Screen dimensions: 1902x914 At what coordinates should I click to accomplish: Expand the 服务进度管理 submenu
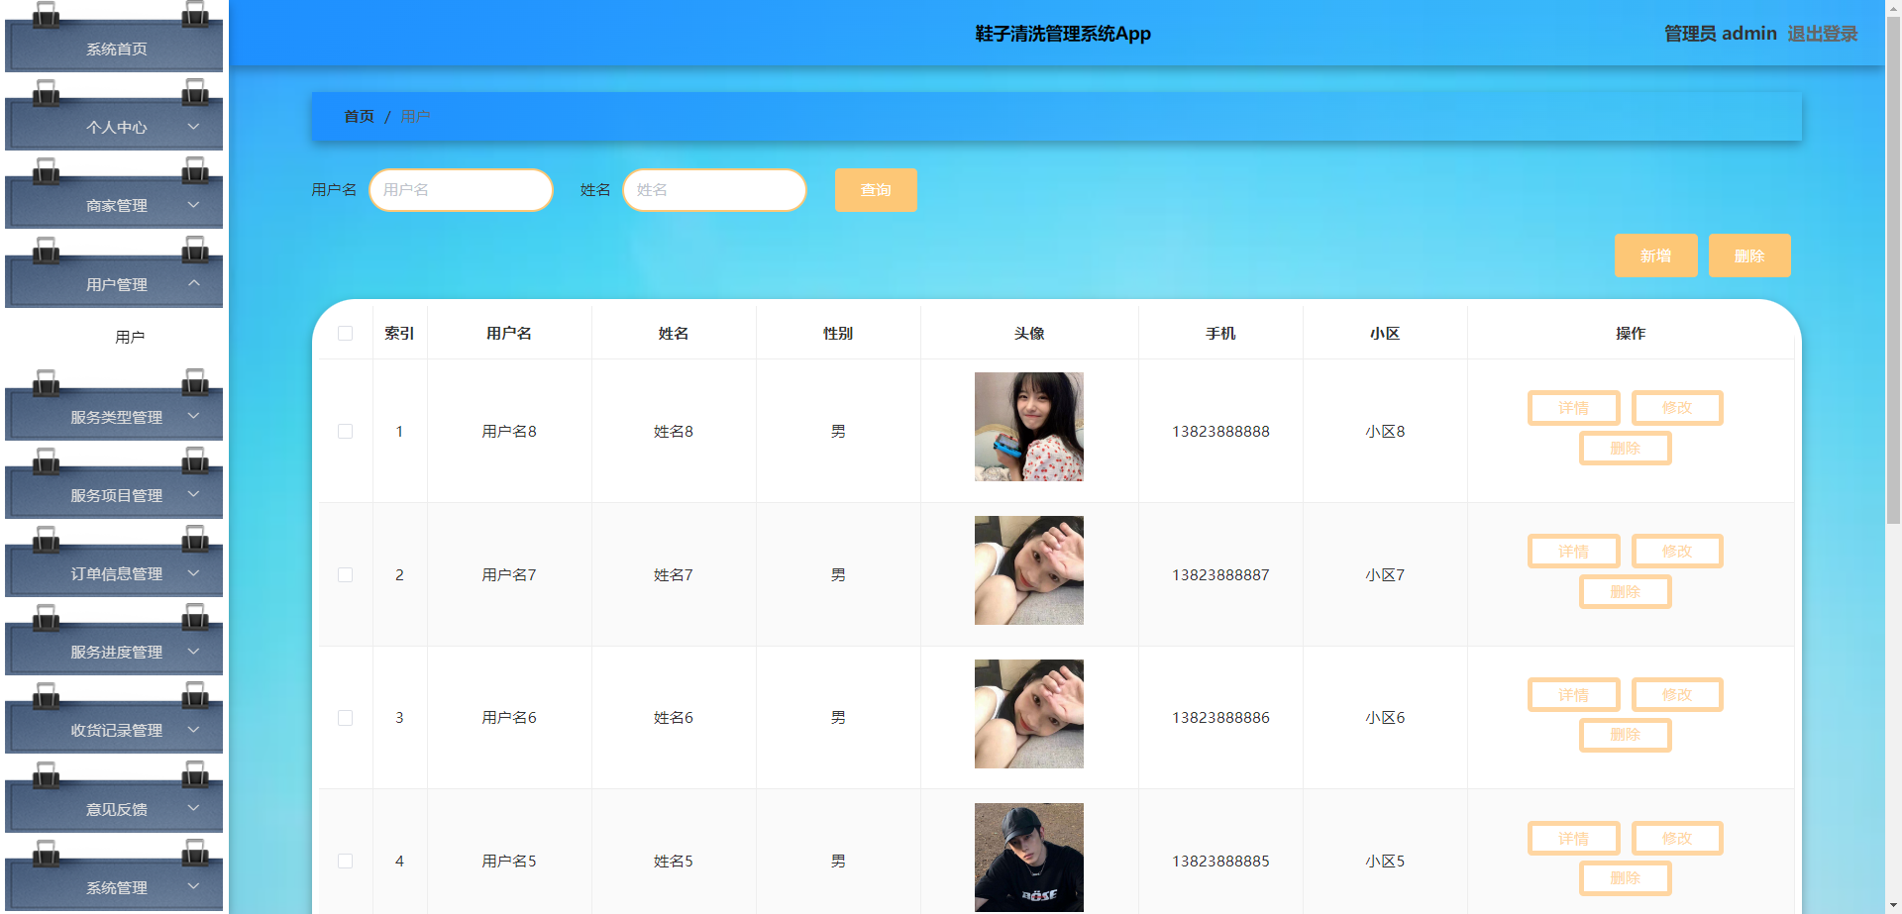(x=193, y=652)
